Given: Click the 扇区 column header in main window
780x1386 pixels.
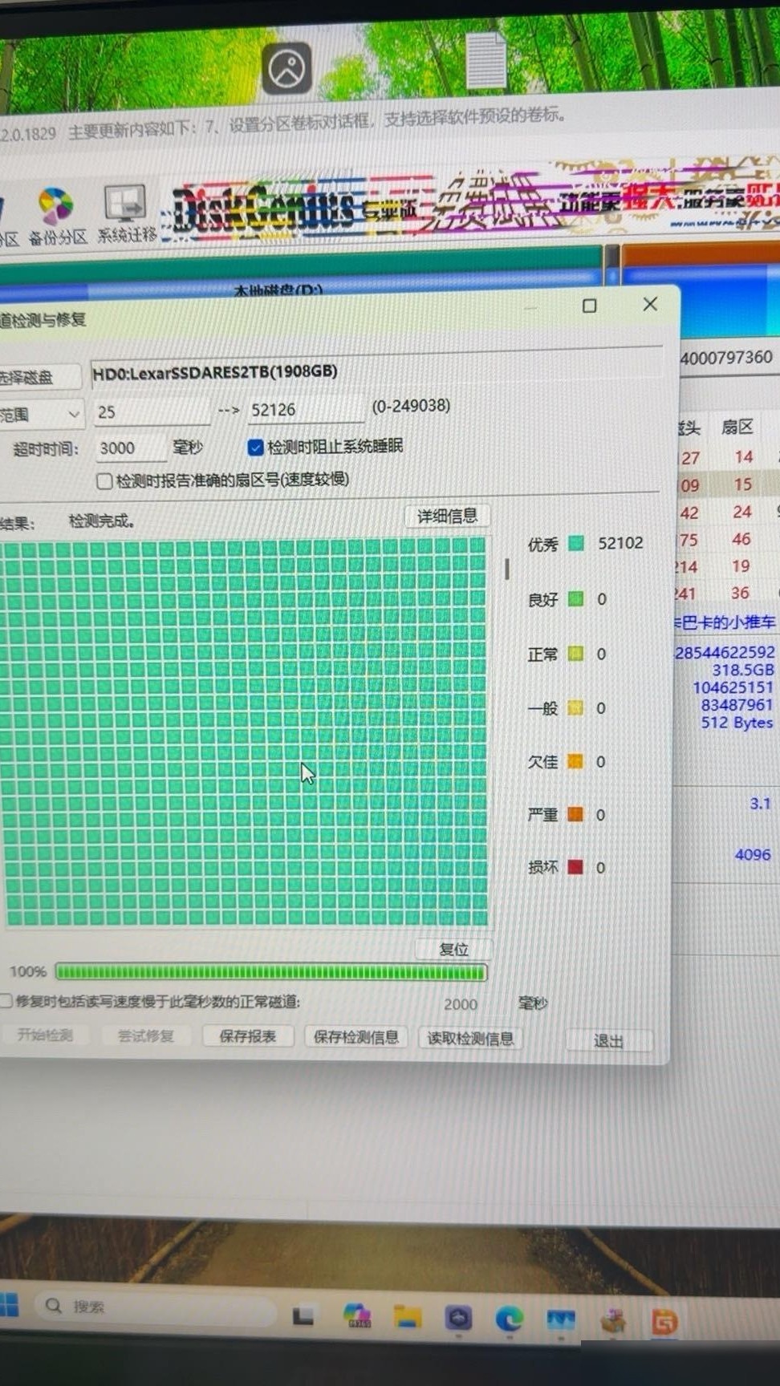Looking at the screenshot, I should click(737, 427).
